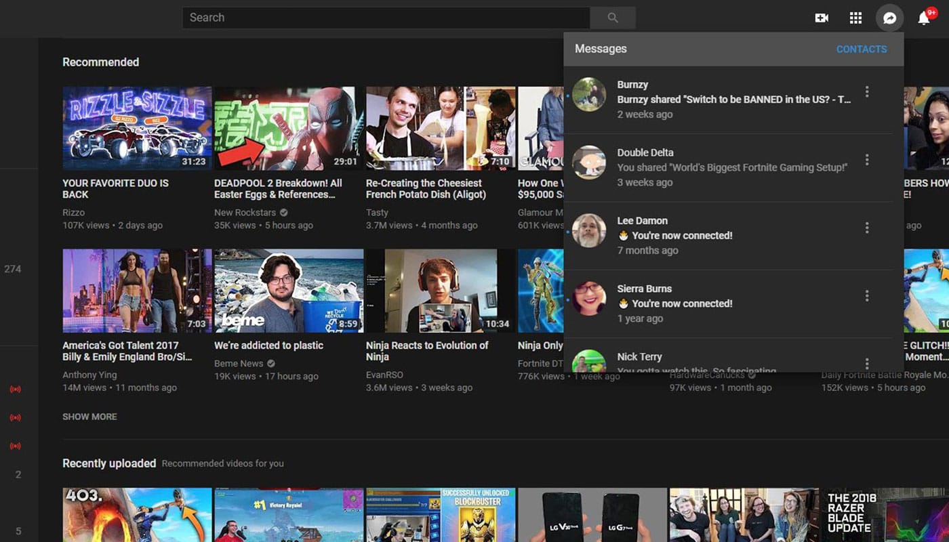Open the CONTACTS link in Messages

862,49
